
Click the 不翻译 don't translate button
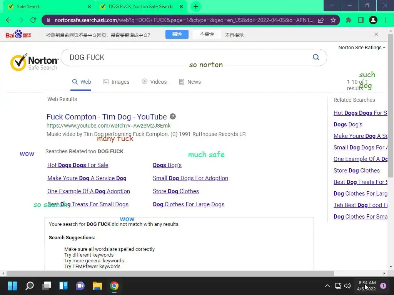(x=207, y=34)
